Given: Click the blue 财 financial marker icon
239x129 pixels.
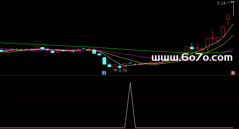Looking at the screenshot, I should 104,73.
